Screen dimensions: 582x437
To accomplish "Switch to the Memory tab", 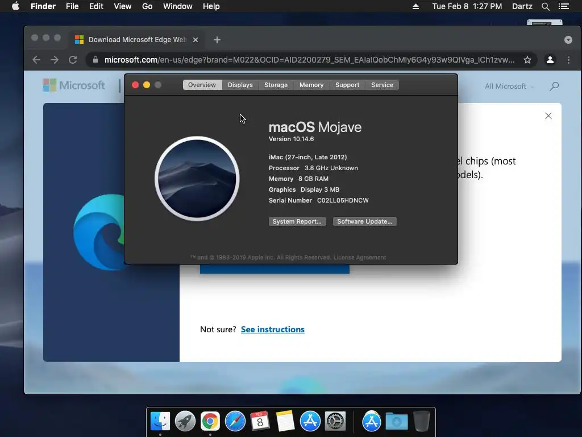I will [x=311, y=85].
